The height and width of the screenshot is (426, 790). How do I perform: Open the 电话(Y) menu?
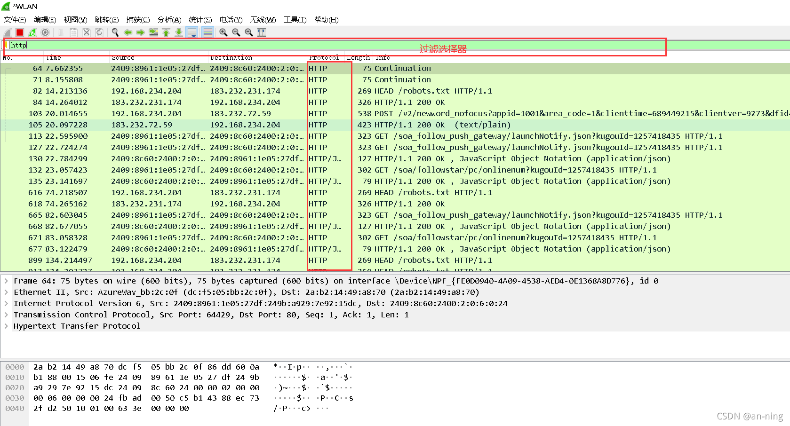click(x=231, y=20)
